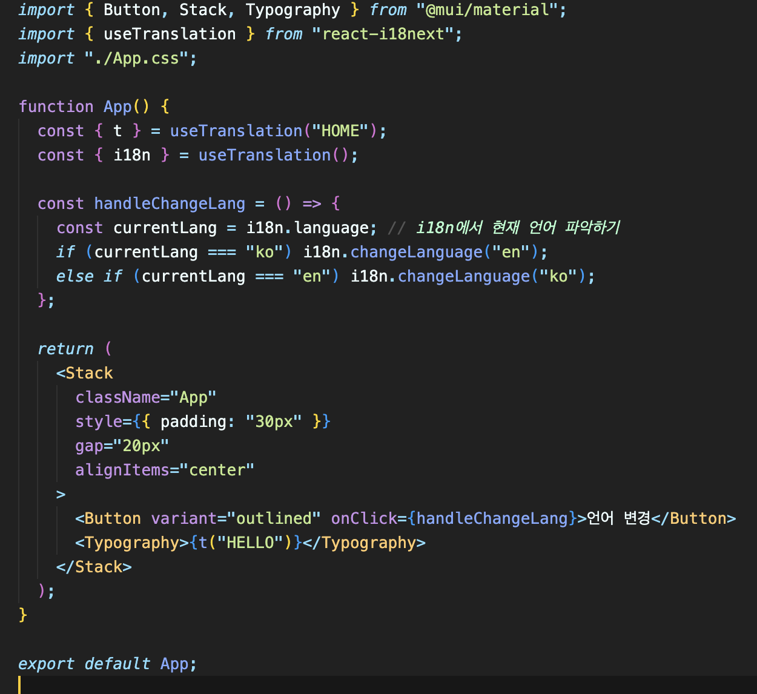Click handleChangeLang inside the onClick braces
The image size is (757, 694).
point(491,518)
